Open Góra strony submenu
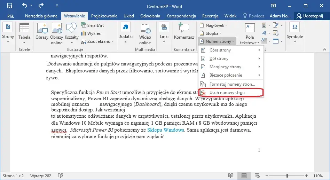Viewport: 330px width, 180px height. point(231,50)
